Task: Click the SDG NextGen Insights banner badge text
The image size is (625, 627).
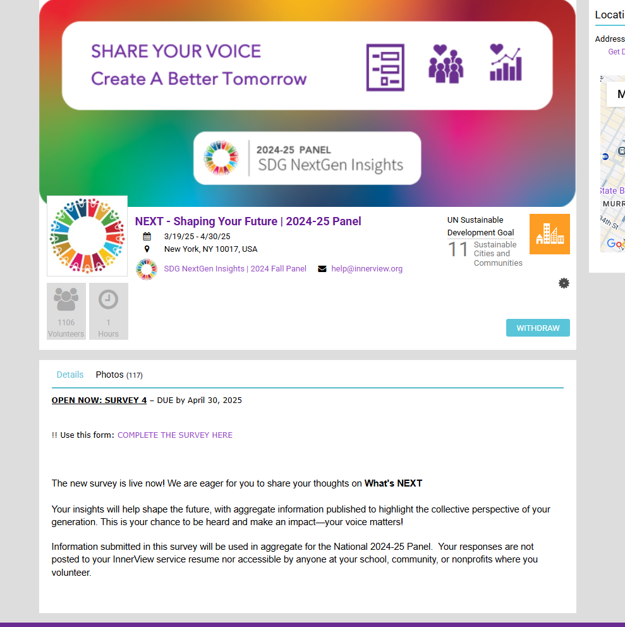Action: pos(331,165)
